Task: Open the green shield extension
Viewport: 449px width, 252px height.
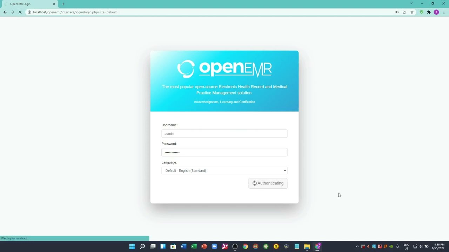Action: (x=421, y=12)
